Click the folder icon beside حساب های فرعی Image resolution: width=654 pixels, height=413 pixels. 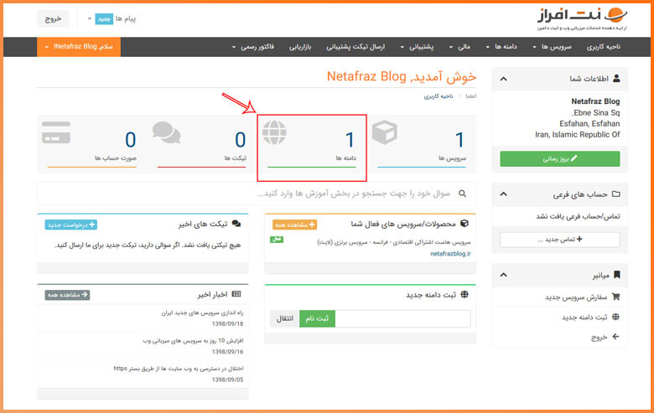[616, 194]
